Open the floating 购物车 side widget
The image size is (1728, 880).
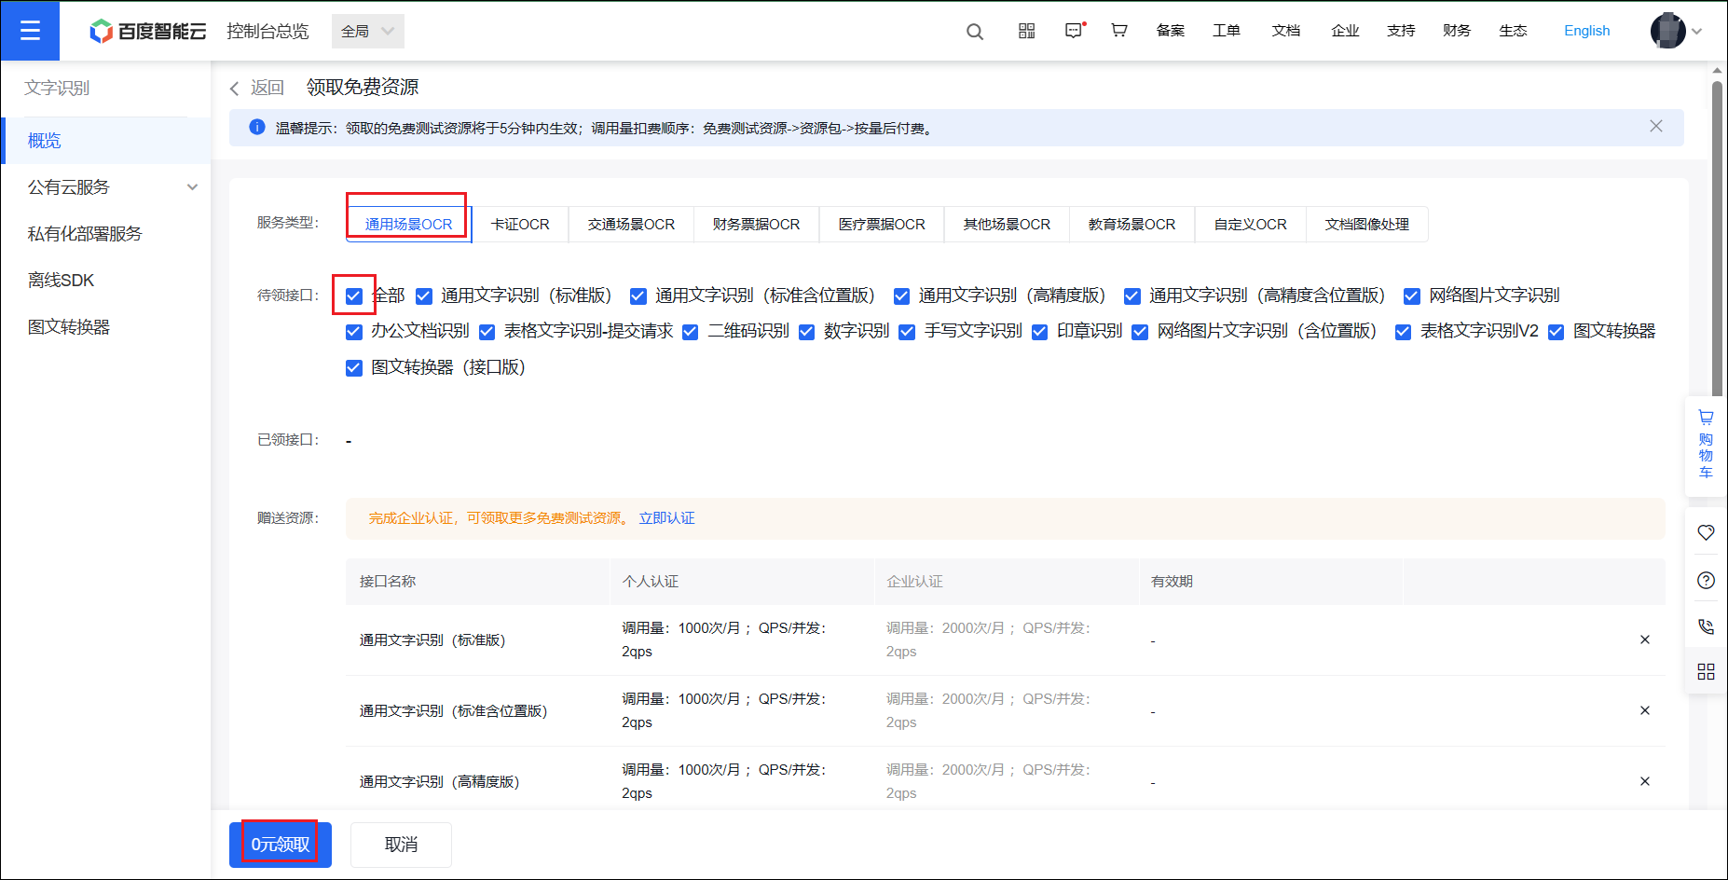click(1706, 444)
